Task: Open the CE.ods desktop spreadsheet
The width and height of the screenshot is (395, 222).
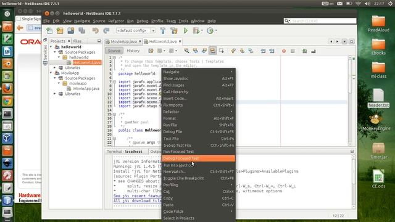Action: pyautogui.click(x=378, y=179)
